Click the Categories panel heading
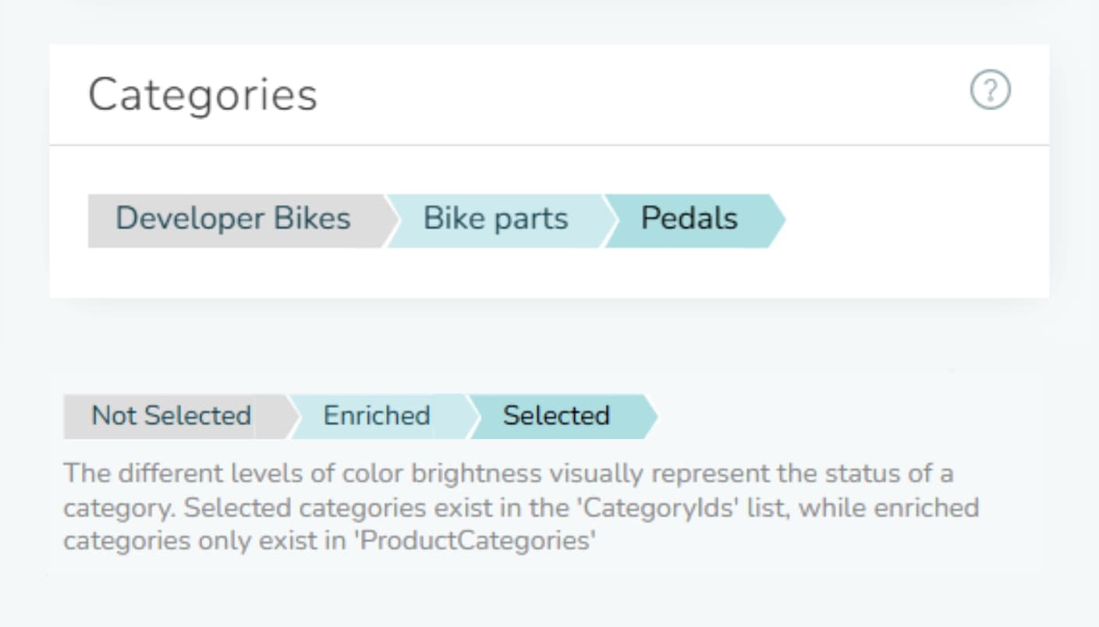Screen dimensions: 1099x627 click(x=203, y=95)
